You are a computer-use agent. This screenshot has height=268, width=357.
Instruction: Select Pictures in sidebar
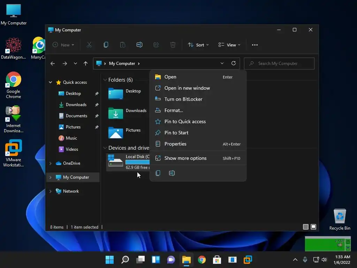pos(73,127)
